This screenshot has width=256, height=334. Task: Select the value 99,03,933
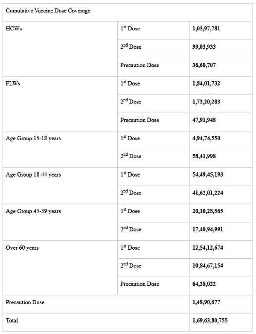[204, 47]
